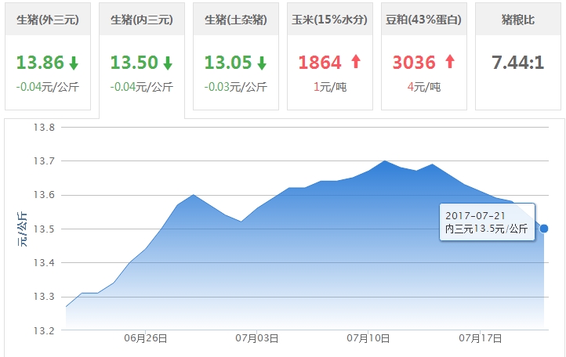This screenshot has width=566, height=357.
Task: Open the 豆粕(43%蛋白) tab header
Action: click(424, 19)
